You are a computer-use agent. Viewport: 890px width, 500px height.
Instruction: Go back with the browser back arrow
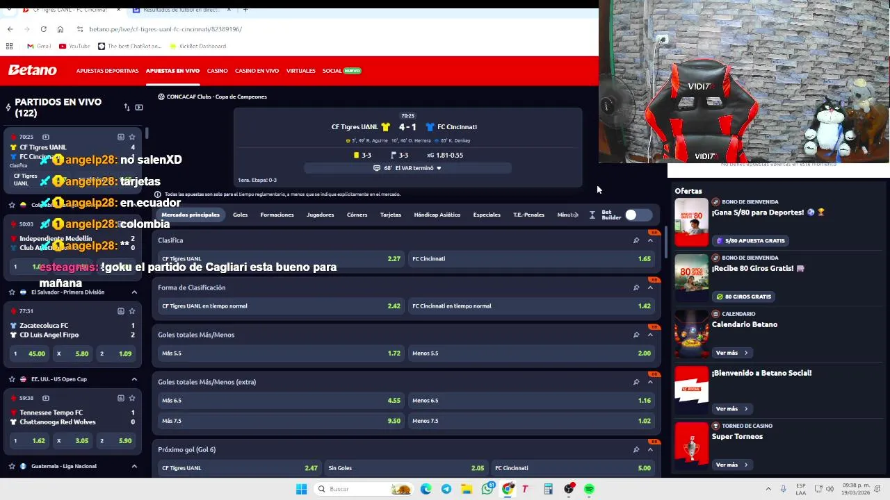click(10, 29)
